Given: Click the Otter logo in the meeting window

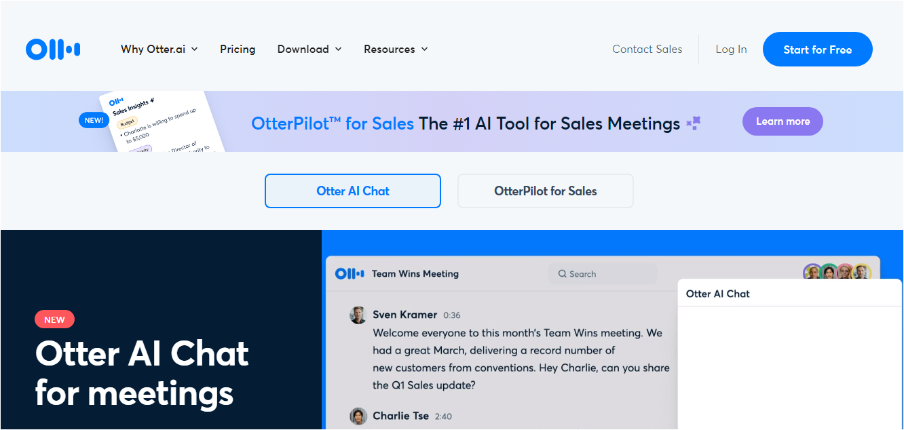Looking at the screenshot, I should point(350,274).
